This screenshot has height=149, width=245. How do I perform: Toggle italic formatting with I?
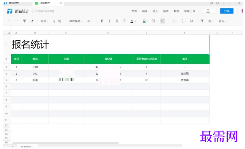pos(109,21)
